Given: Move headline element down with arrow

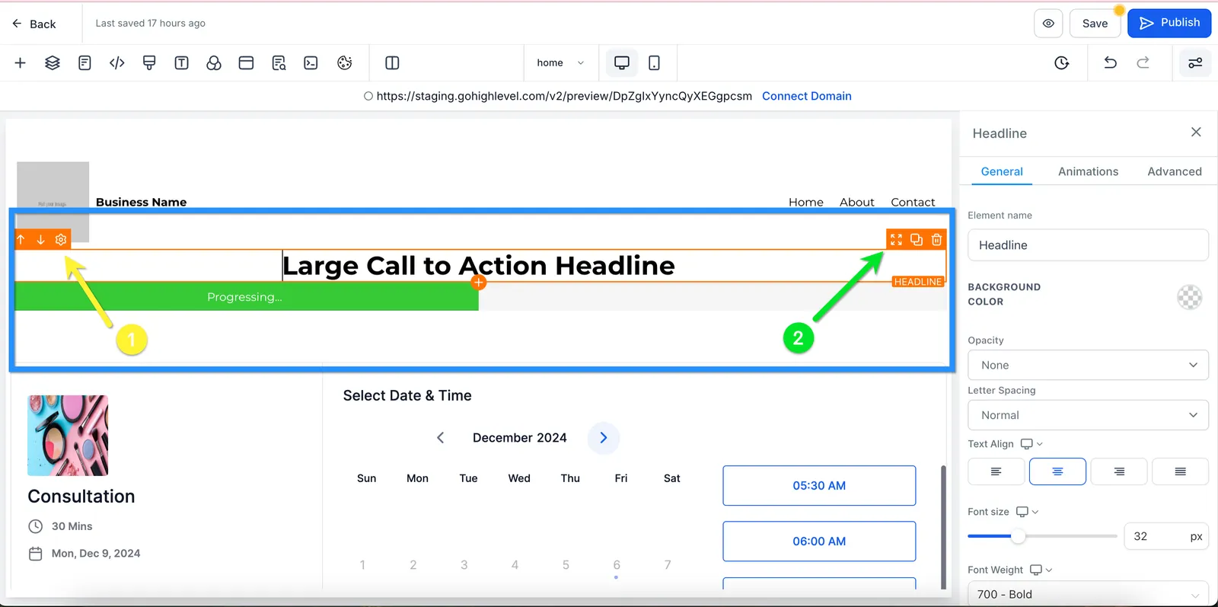Looking at the screenshot, I should (41, 240).
